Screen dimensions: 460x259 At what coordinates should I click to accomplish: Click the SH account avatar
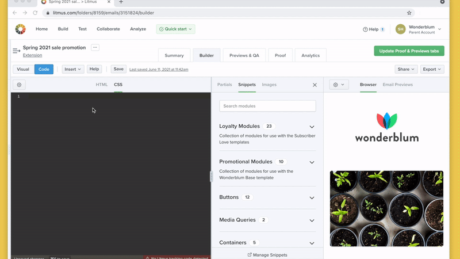[x=400, y=29]
